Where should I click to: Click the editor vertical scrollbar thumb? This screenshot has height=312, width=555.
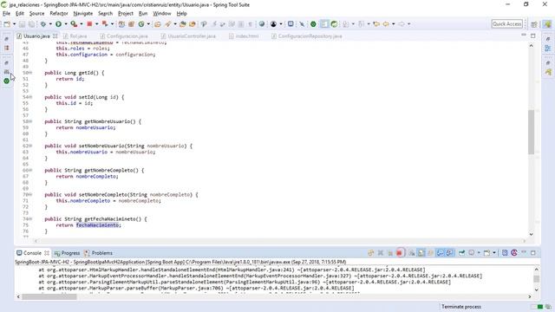tap(531, 132)
